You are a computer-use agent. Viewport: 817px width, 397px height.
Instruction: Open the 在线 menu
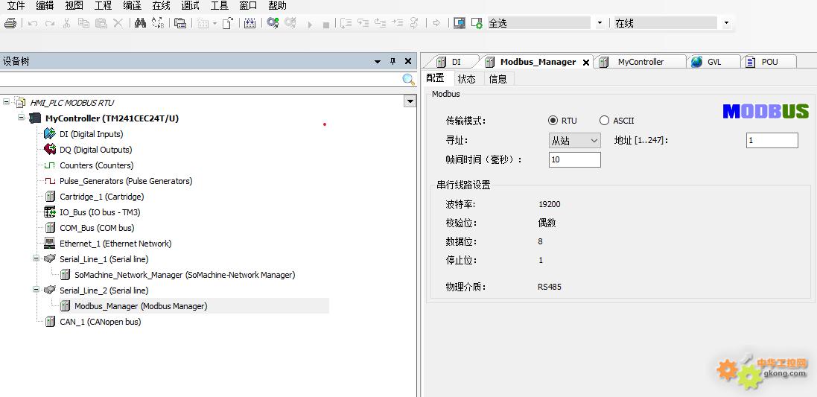161,6
